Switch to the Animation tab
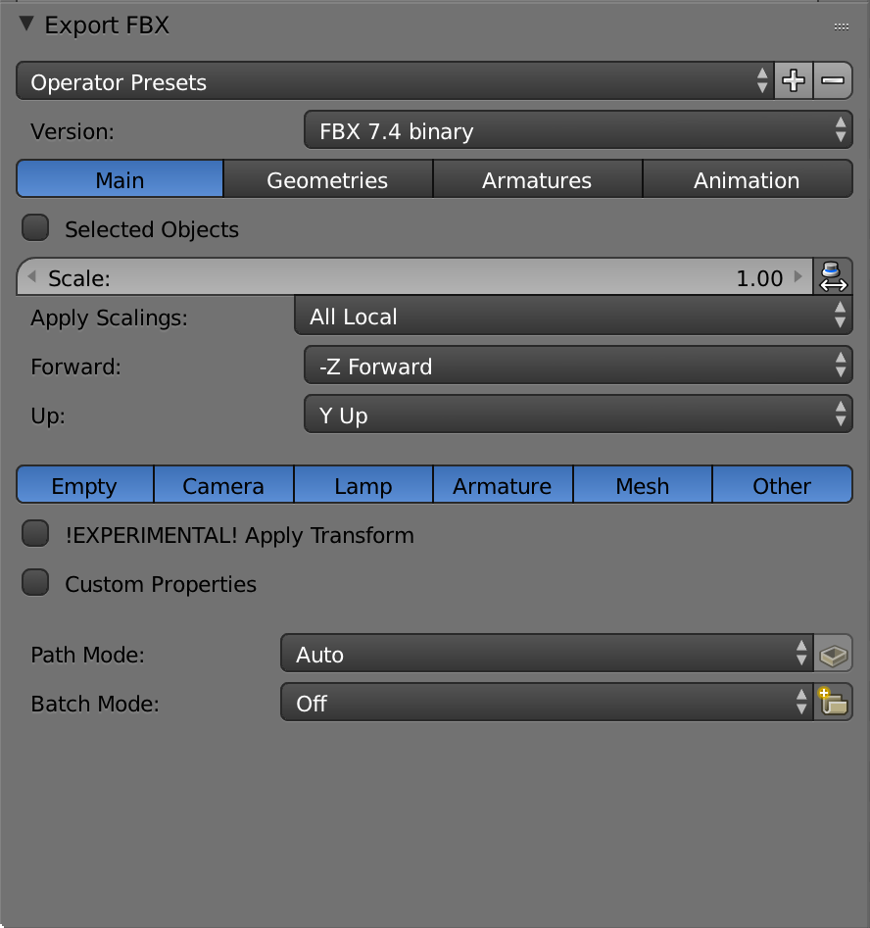The width and height of the screenshot is (870, 928). click(x=747, y=179)
